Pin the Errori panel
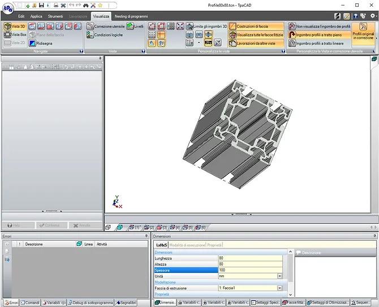This screenshot has width=379, height=307. 147,236
